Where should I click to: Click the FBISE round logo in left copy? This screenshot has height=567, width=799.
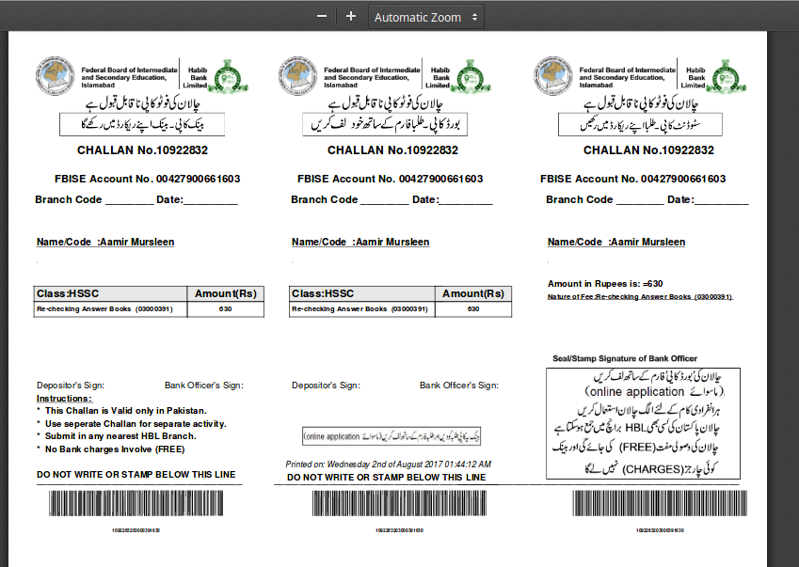[55, 76]
